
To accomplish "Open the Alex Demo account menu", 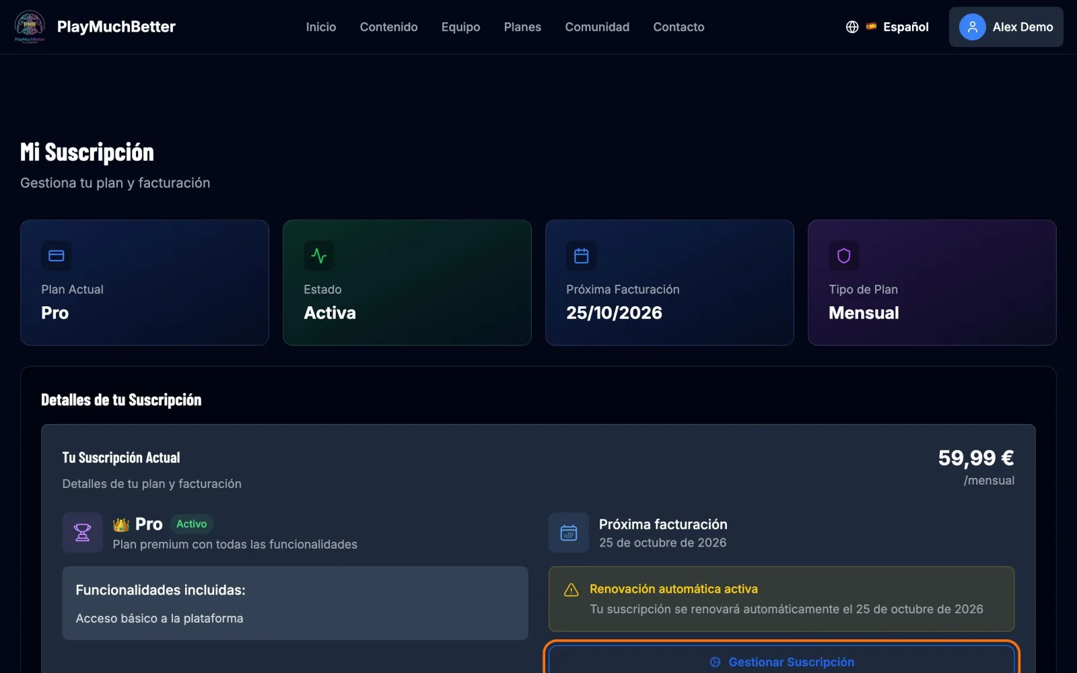I will click(1006, 27).
